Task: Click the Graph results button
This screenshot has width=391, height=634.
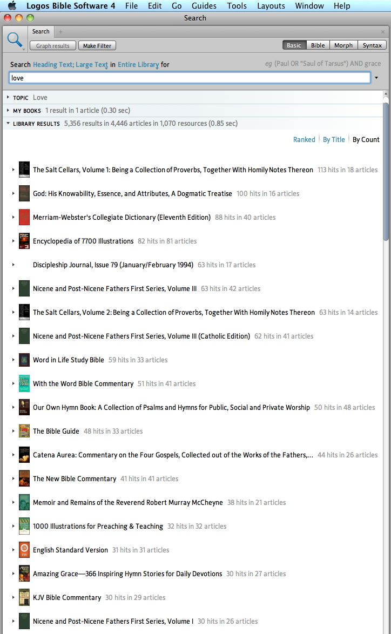Action: [52, 46]
